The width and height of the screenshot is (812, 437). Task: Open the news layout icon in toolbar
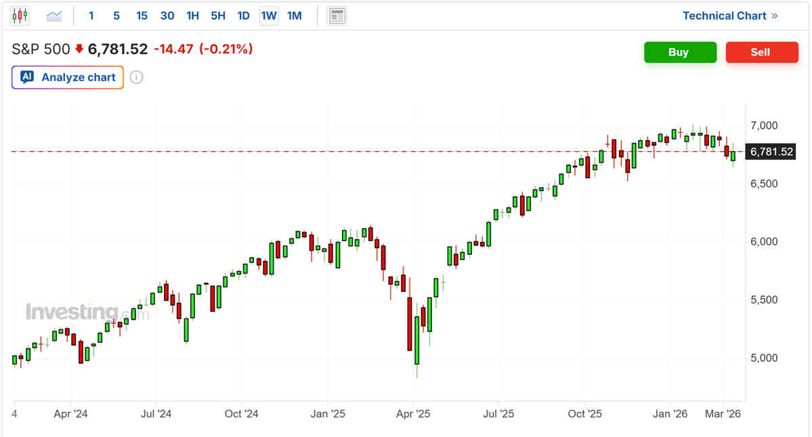[337, 16]
